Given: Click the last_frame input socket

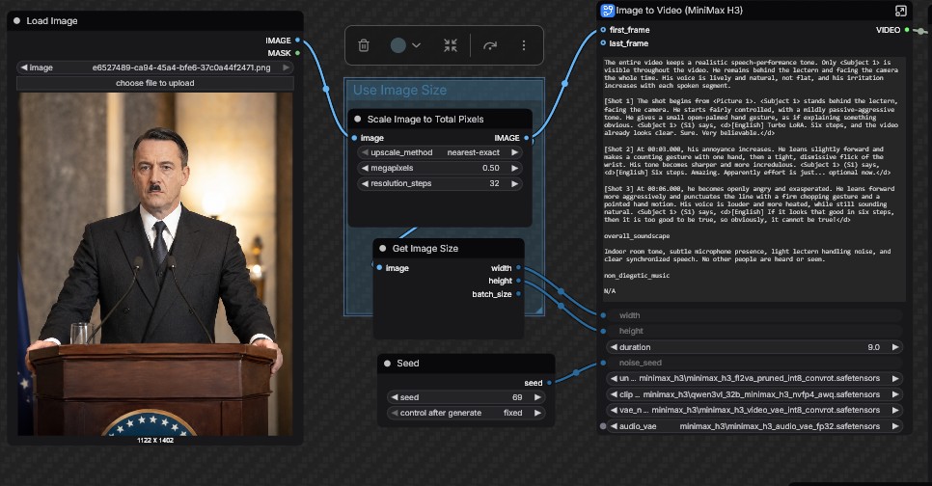Looking at the screenshot, I should click(x=603, y=43).
